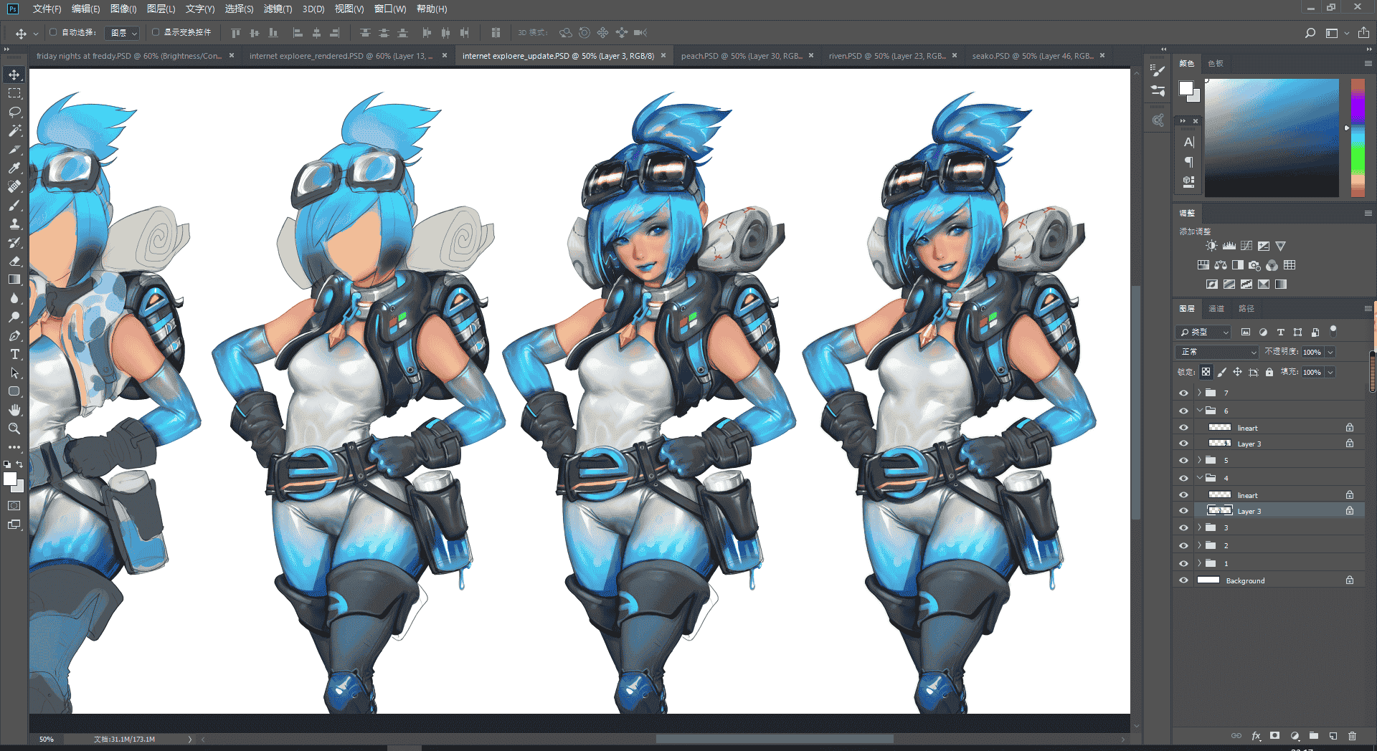Select the Horizontal Type tool
This screenshot has height=751, width=1377.
(x=14, y=354)
